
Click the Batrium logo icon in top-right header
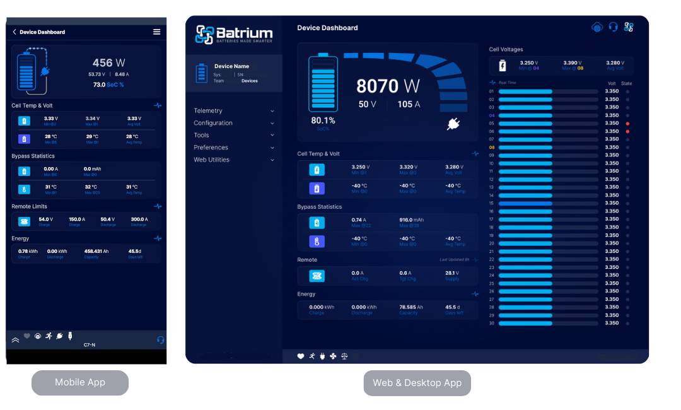pos(629,27)
